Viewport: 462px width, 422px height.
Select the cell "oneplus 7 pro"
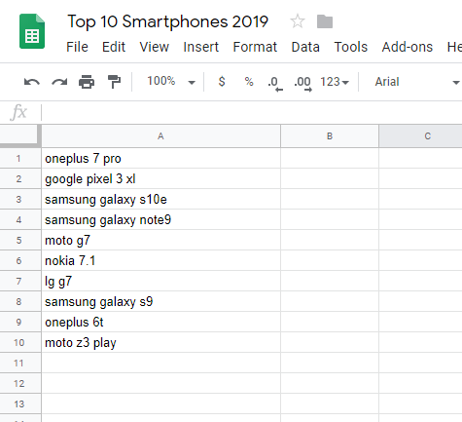click(160, 159)
